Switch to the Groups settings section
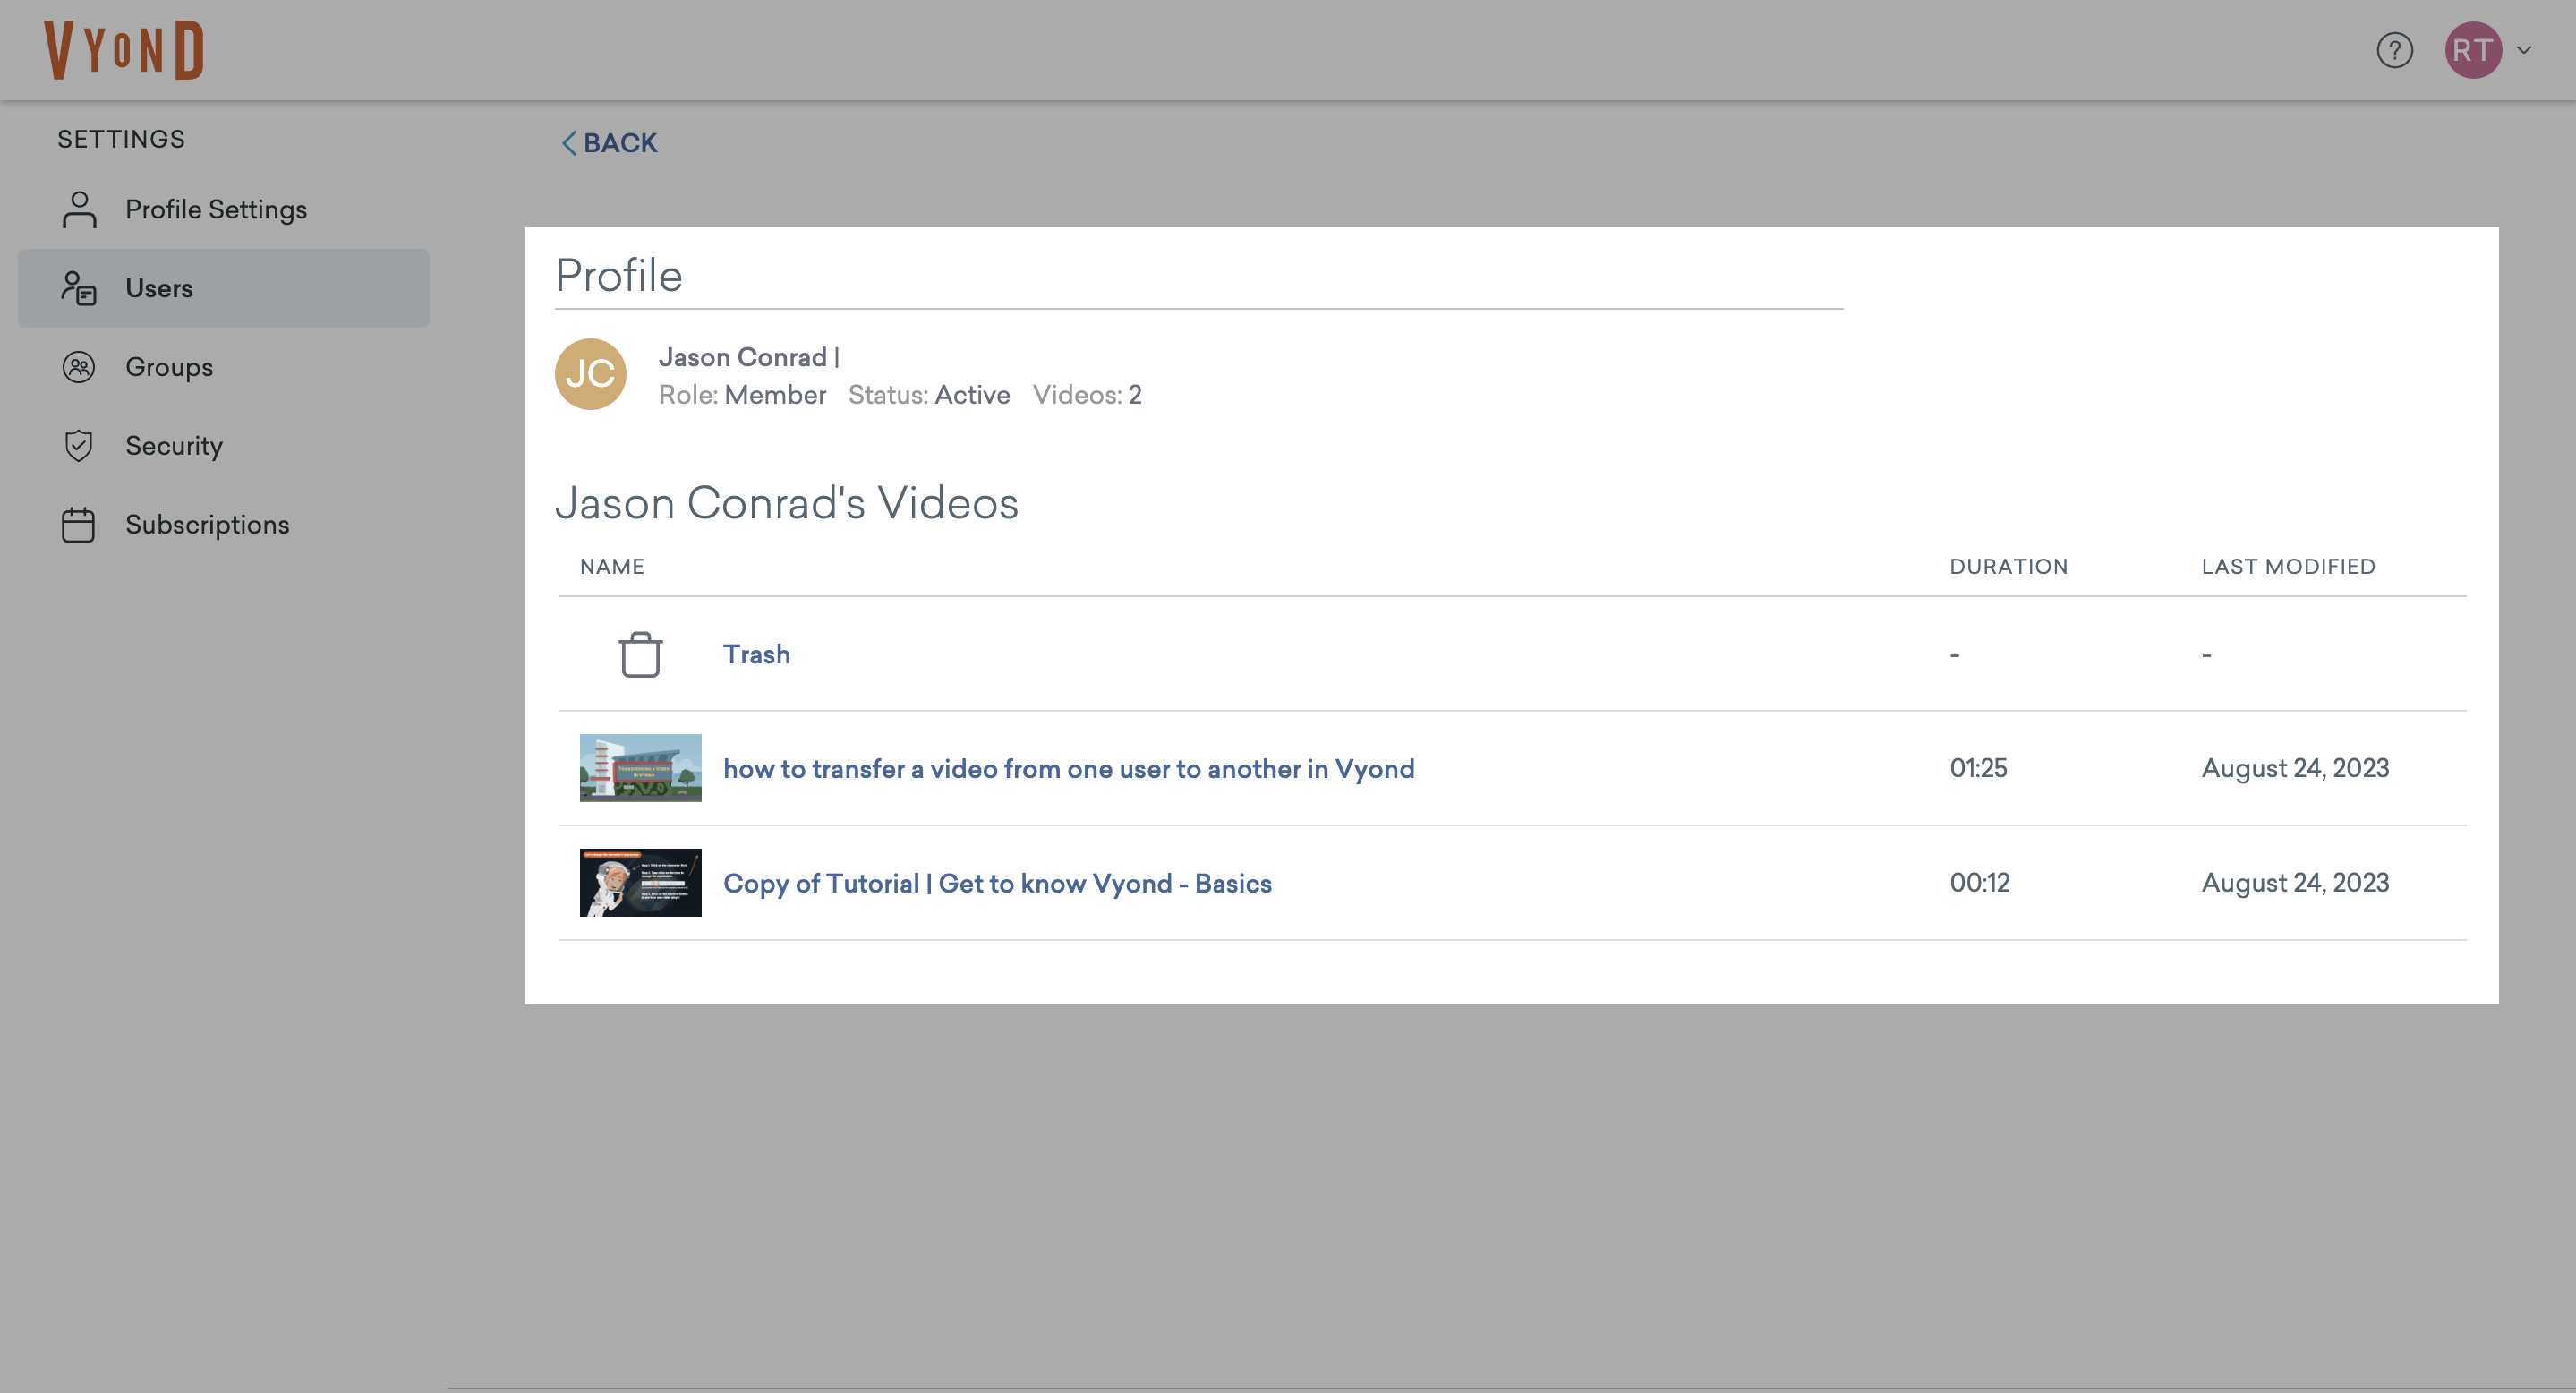This screenshot has height=1393, width=2576. tap(168, 367)
